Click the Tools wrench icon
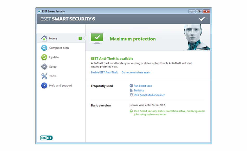The height and width of the screenshot is (151, 247). [x=44, y=76]
